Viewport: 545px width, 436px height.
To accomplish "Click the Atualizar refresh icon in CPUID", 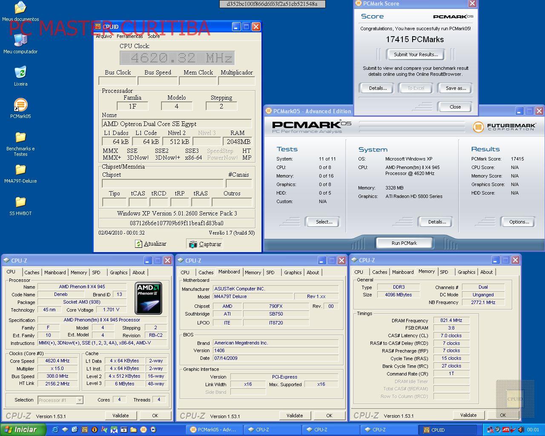I will click(138, 244).
